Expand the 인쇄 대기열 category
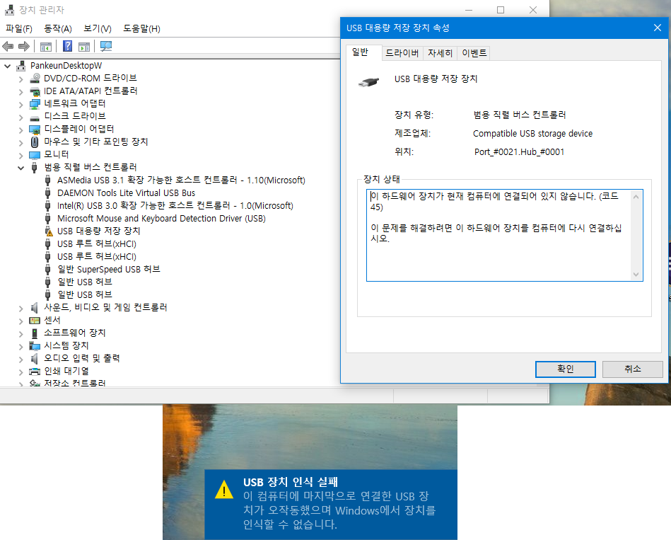 21,372
